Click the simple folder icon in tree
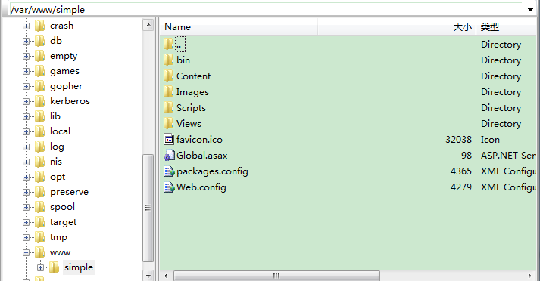 (x=54, y=267)
